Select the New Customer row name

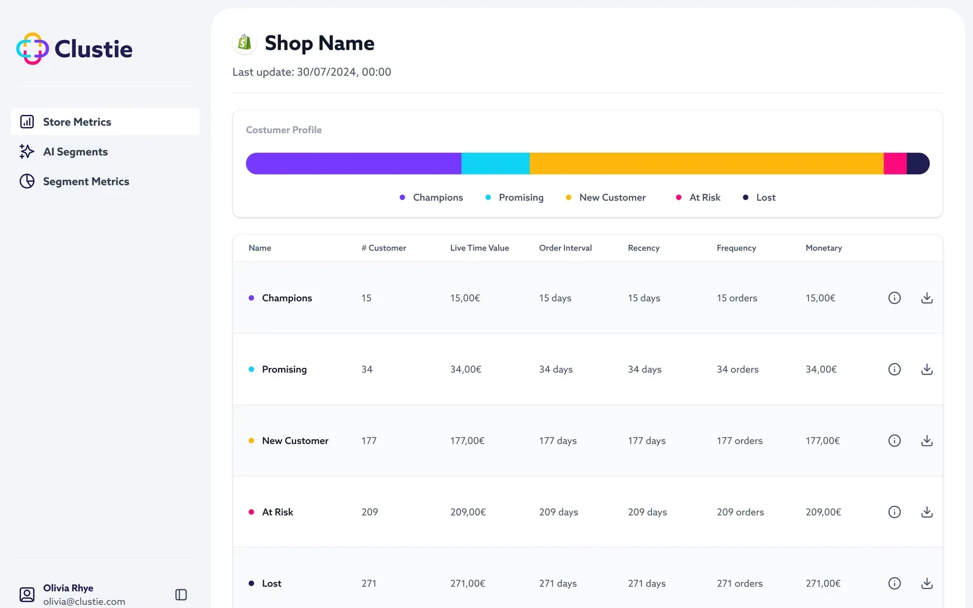pyautogui.click(x=295, y=441)
